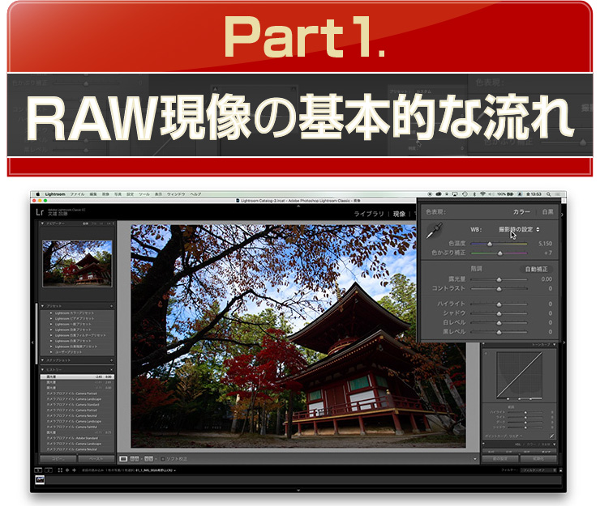Toggle the filter lock switch in the filmstrip
This screenshot has height=506, width=600.
(x=560, y=470)
